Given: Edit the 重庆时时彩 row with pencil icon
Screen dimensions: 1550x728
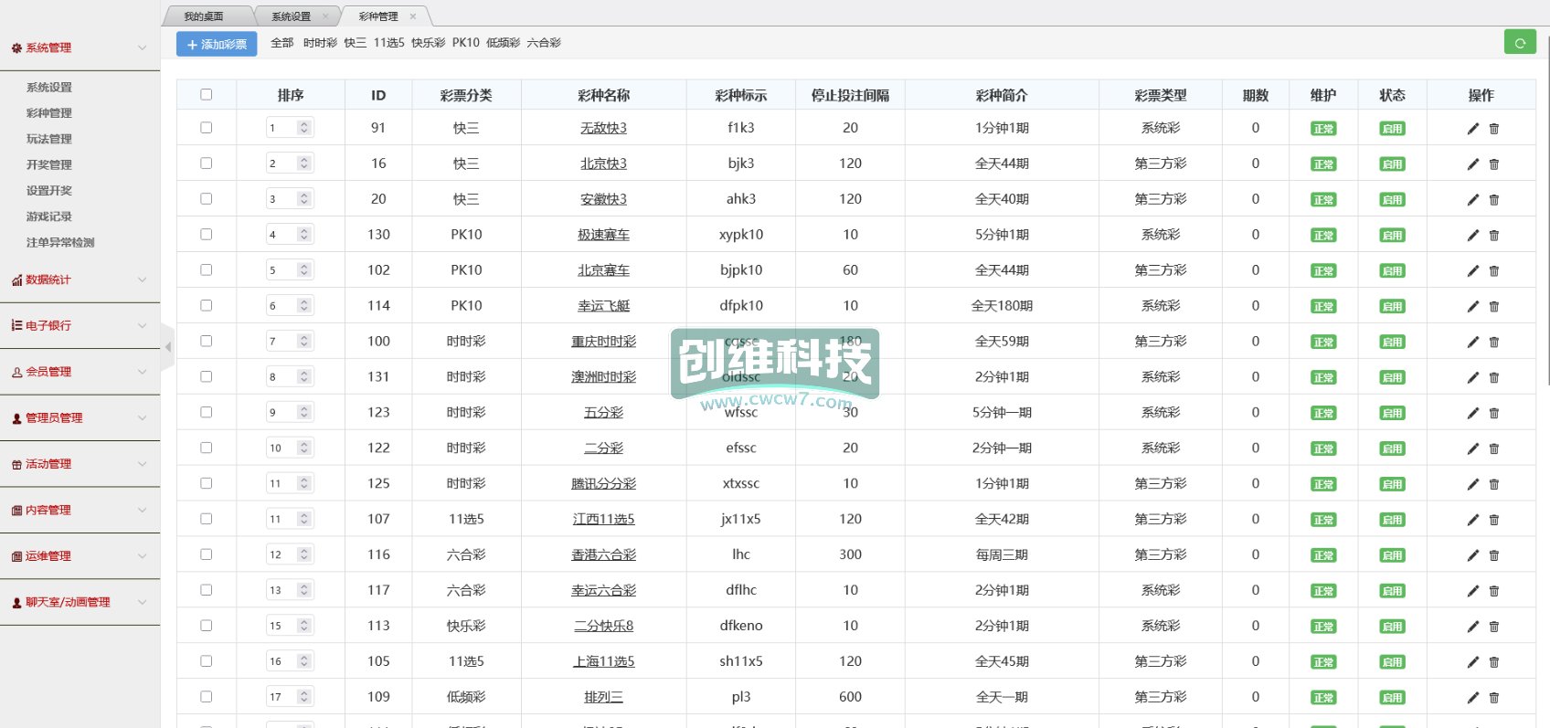Looking at the screenshot, I should 1472,343.
